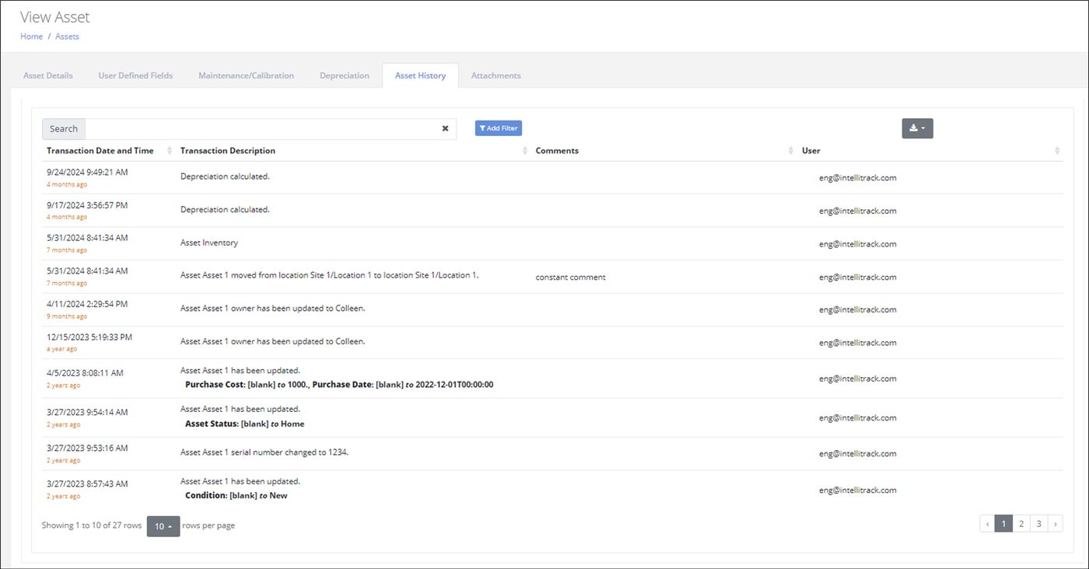Click the constant comment cell

click(x=570, y=278)
